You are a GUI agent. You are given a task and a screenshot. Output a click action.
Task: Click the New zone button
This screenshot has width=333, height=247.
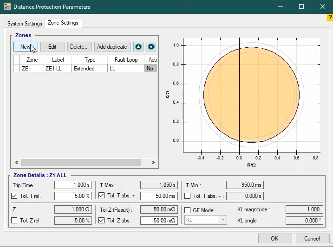pos(26,47)
